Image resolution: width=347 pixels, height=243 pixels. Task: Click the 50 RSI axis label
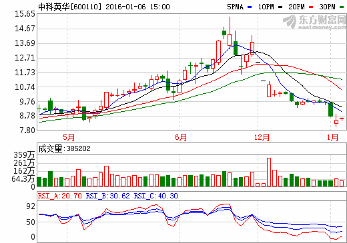point(31,222)
